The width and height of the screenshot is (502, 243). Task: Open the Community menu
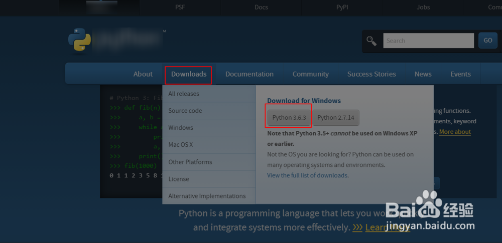click(311, 74)
